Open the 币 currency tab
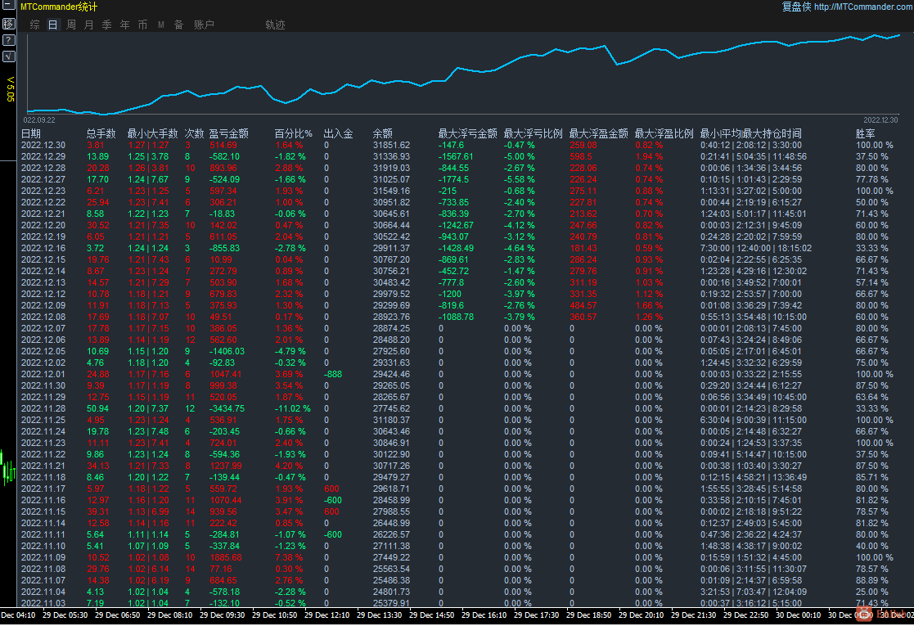This screenshot has height=626, width=914. pyautogui.click(x=142, y=25)
